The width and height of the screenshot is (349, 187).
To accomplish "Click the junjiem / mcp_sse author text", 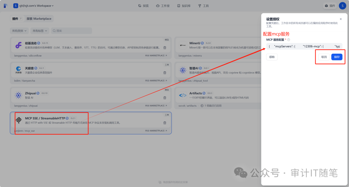I will point(25,131).
